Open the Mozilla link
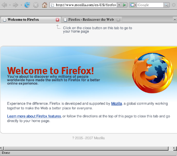177x156 pixels. coord(116,104)
